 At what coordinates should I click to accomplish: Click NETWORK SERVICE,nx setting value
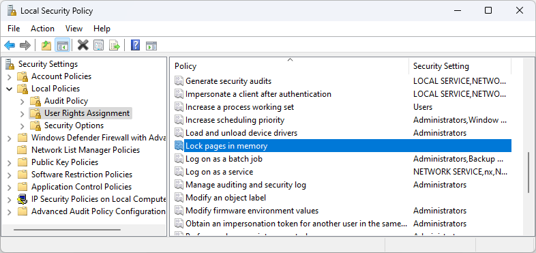(x=460, y=172)
